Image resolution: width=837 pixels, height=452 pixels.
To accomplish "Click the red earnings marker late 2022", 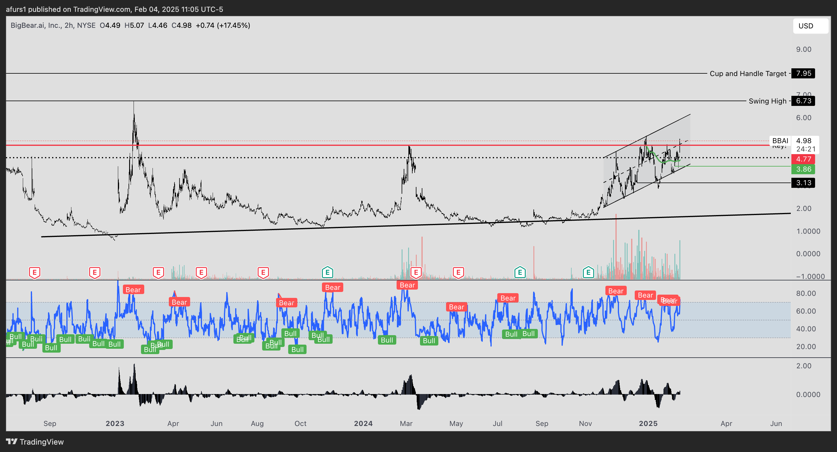I will point(94,272).
